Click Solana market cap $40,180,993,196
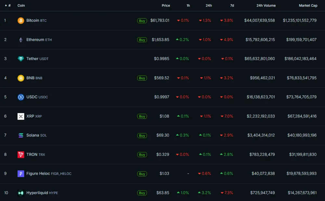Viewport: 325px width, 201px height. pos(302,135)
